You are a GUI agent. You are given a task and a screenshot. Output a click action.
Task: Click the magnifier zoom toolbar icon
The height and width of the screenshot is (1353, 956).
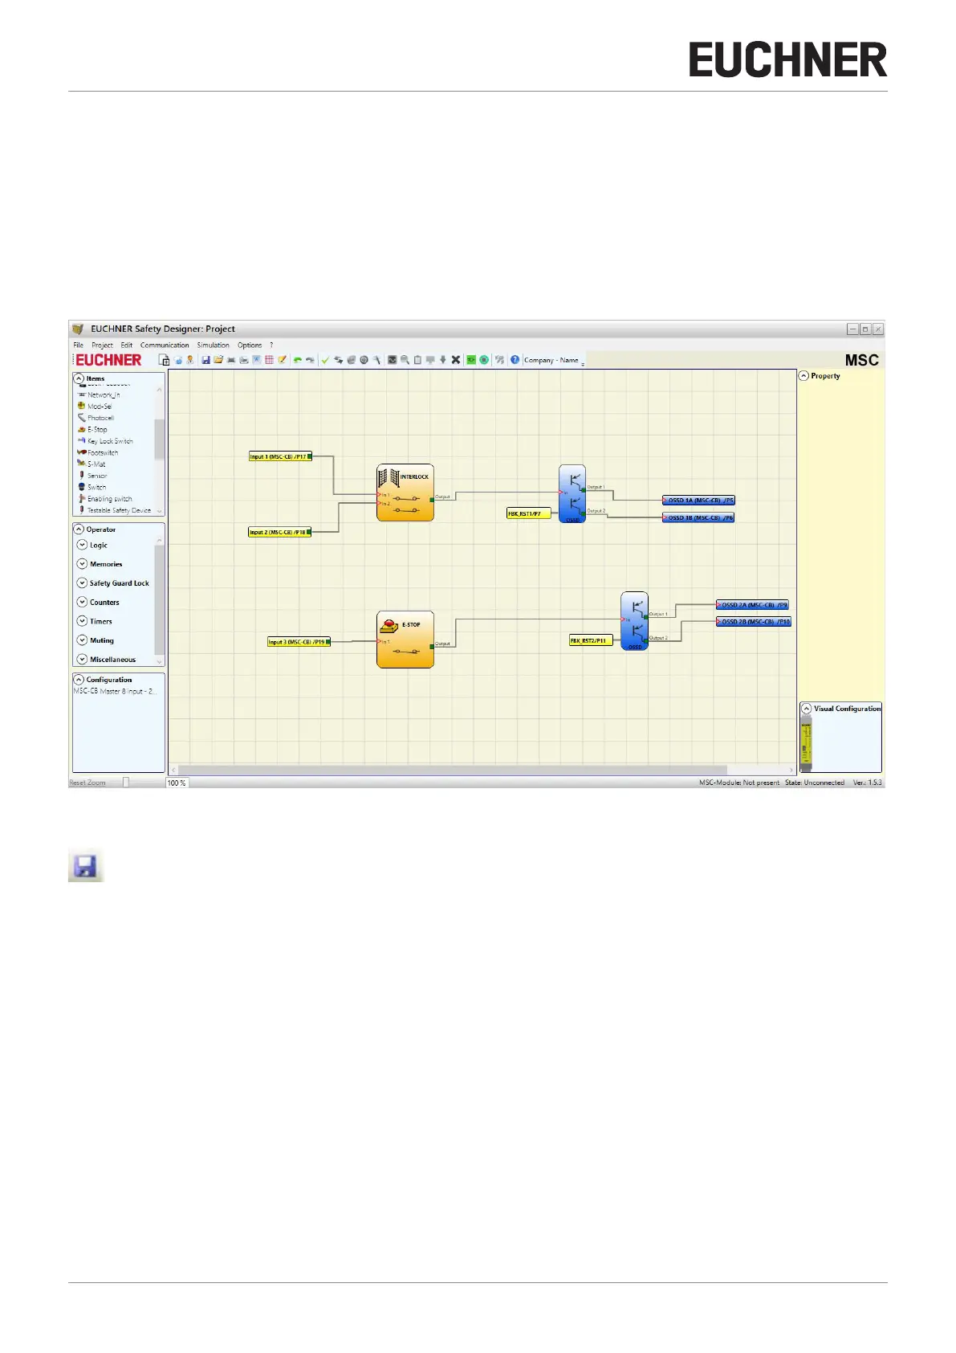coord(405,360)
